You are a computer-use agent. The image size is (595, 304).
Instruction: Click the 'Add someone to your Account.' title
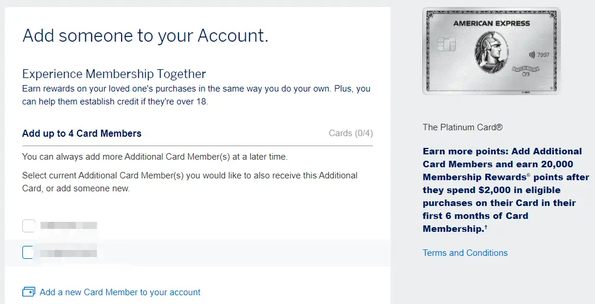pyautogui.click(x=145, y=36)
